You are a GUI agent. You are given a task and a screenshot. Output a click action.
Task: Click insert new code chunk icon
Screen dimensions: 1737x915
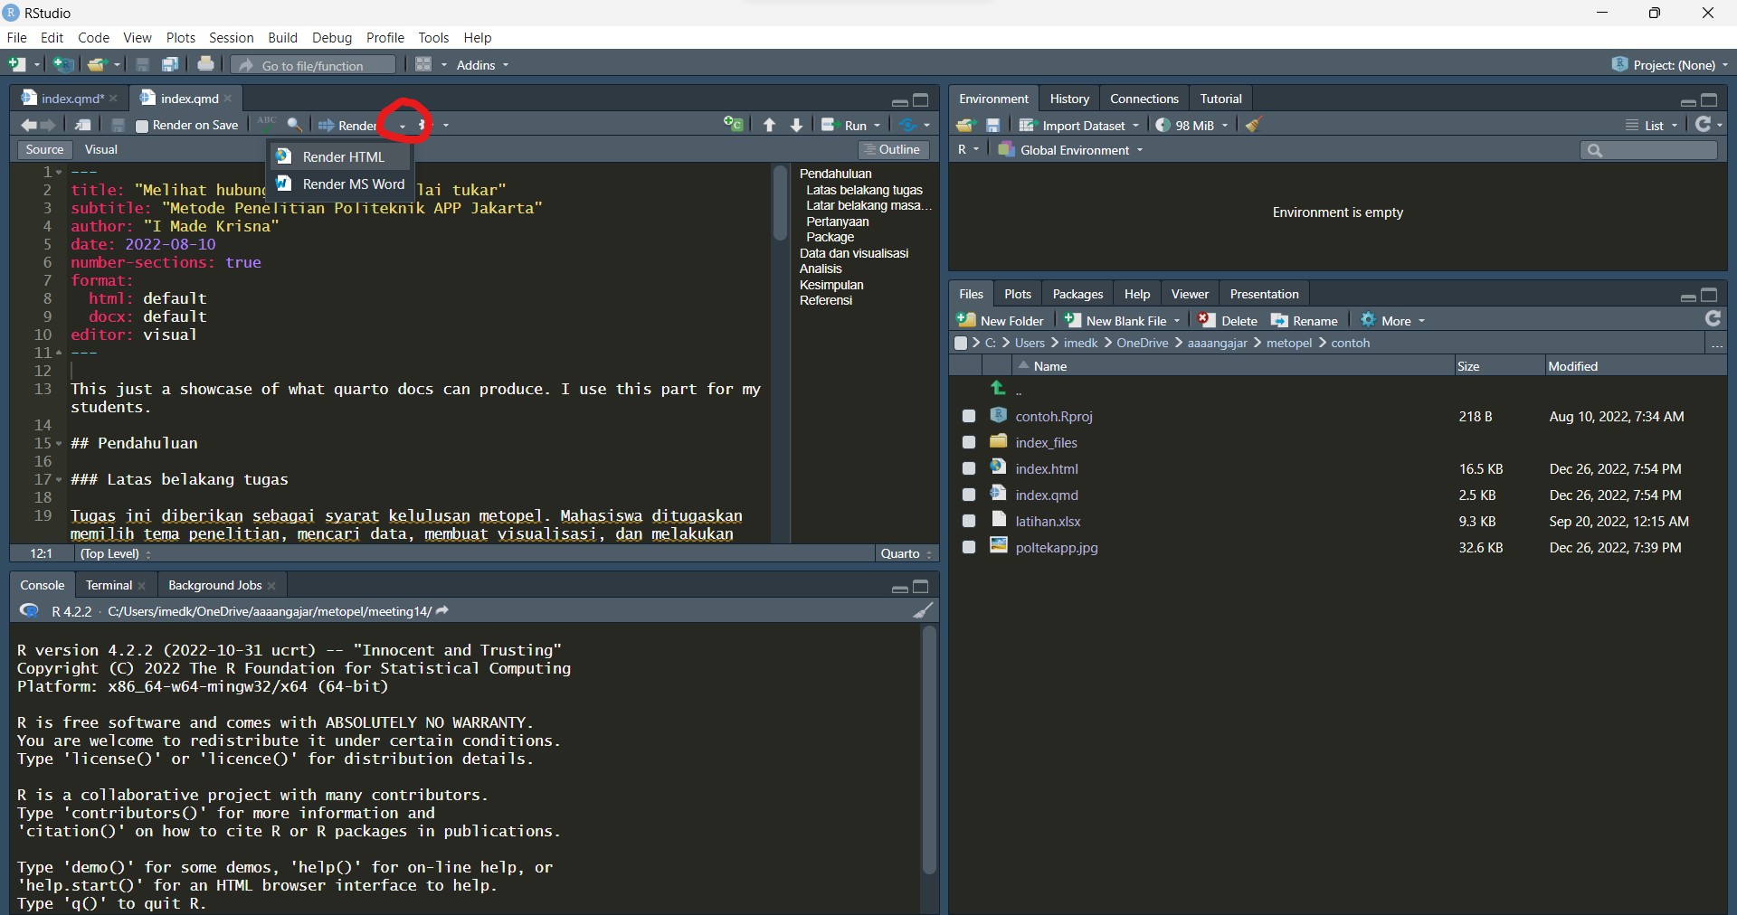[733, 125]
